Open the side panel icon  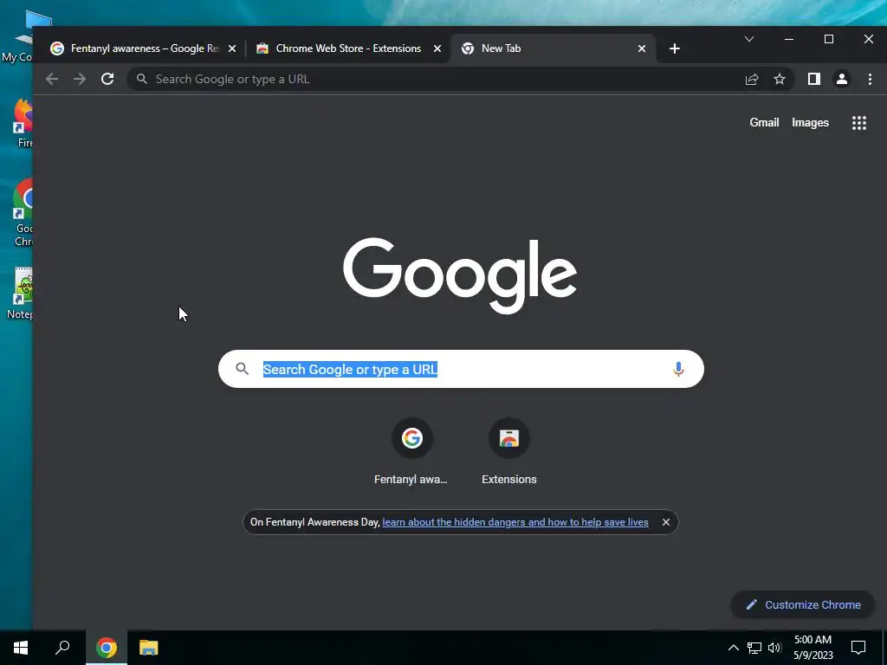(x=814, y=79)
